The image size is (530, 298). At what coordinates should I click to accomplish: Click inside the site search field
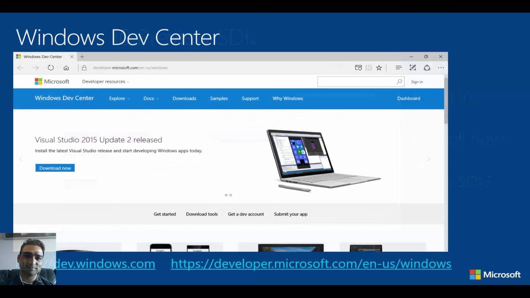(x=356, y=82)
